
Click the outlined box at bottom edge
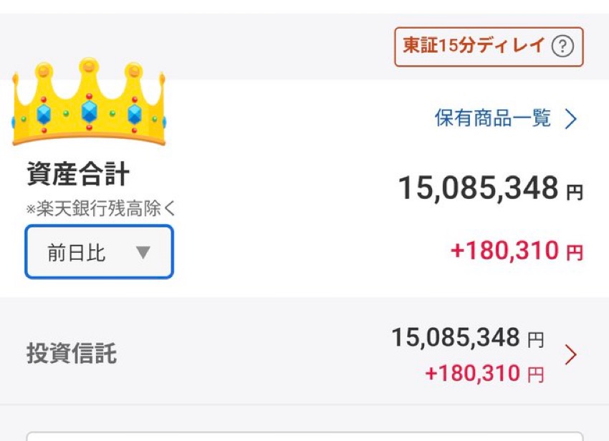coord(304,435)
